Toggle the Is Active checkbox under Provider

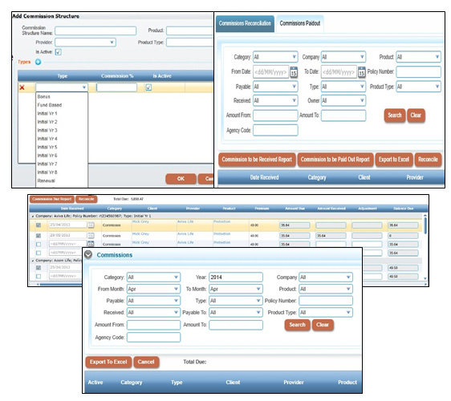click(x=58, y=52)
